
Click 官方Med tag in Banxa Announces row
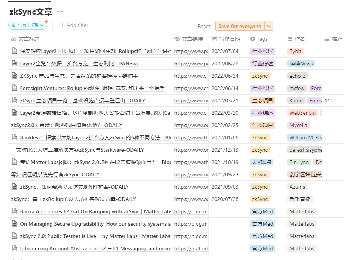tap(263, 211)
